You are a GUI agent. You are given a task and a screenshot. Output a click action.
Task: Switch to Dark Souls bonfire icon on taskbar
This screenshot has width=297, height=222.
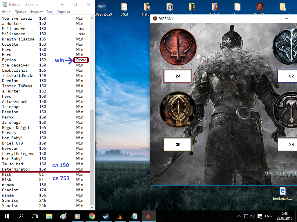(x=120, y=216)
